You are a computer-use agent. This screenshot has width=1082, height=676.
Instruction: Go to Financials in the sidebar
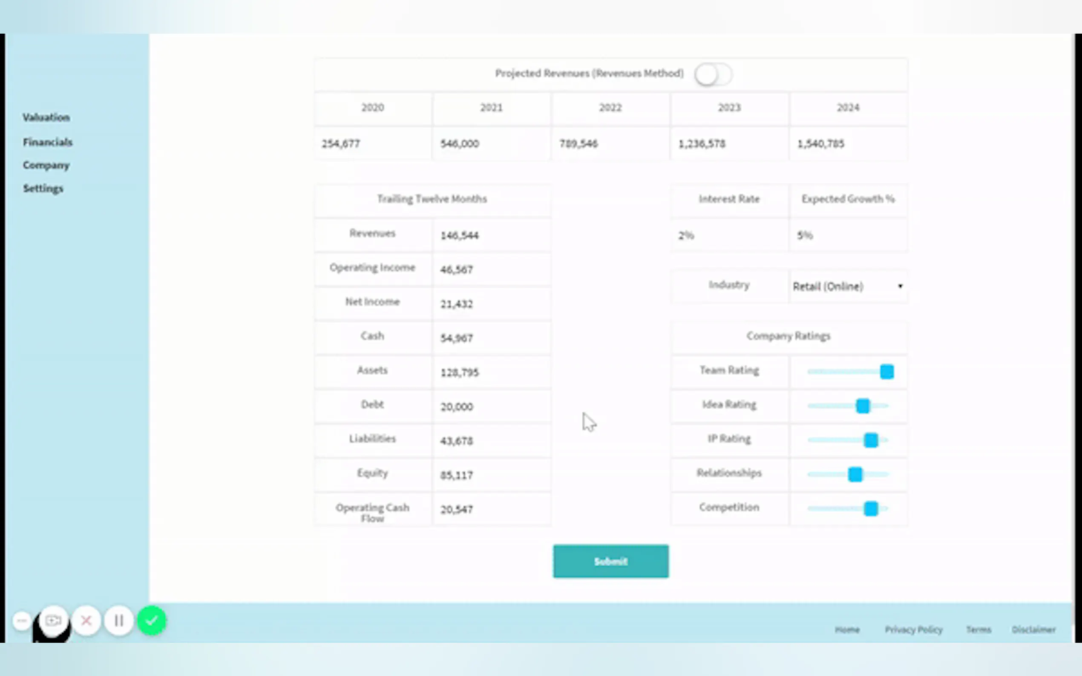(47, 142)
